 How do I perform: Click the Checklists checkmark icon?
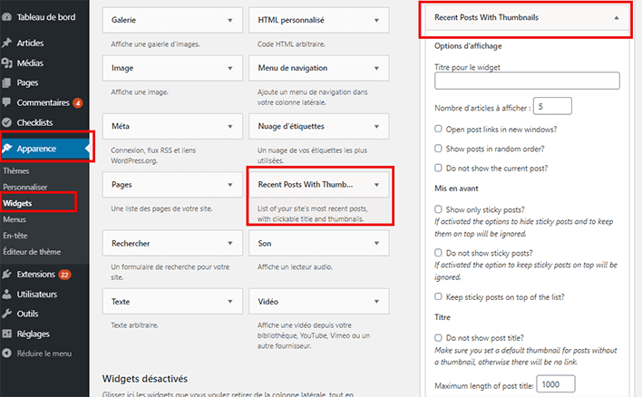(x=6, y=122)
